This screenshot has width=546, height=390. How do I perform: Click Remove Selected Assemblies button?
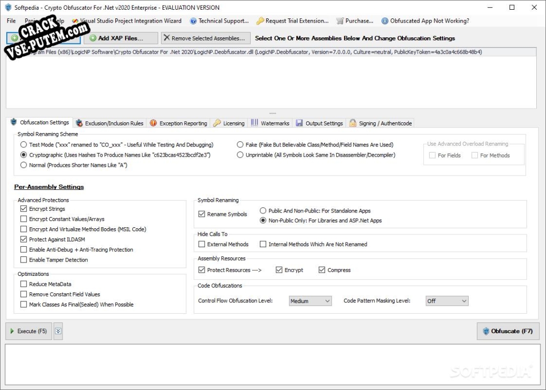point(206,38)
